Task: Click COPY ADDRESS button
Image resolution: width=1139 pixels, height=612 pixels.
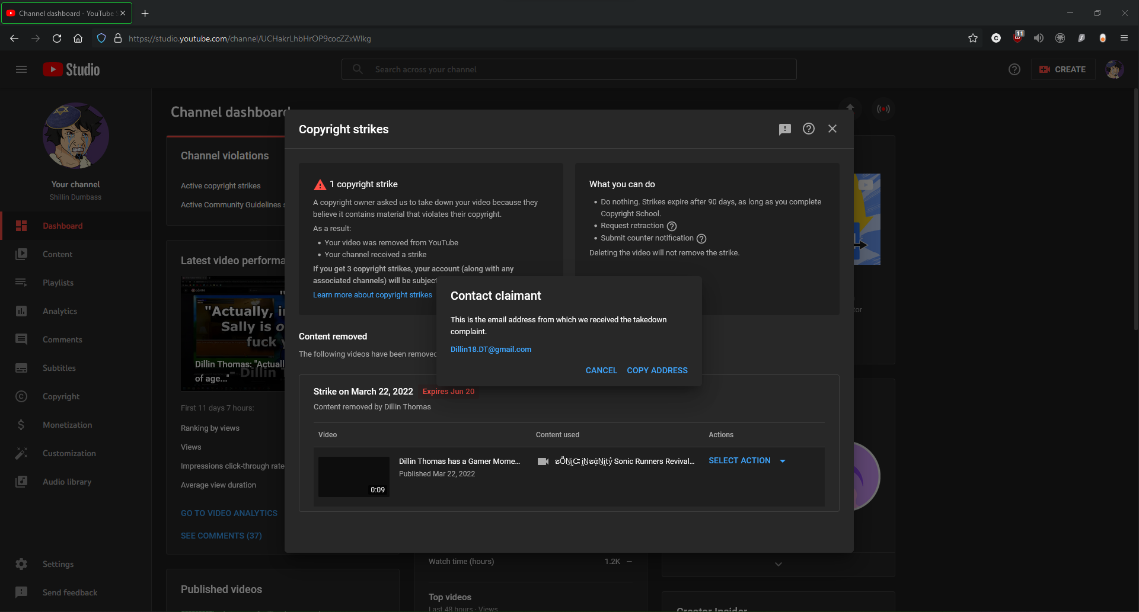Action: [657, 370]
